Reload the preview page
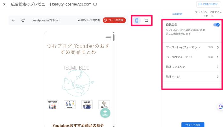223x127 pixels. pos(23,20)
